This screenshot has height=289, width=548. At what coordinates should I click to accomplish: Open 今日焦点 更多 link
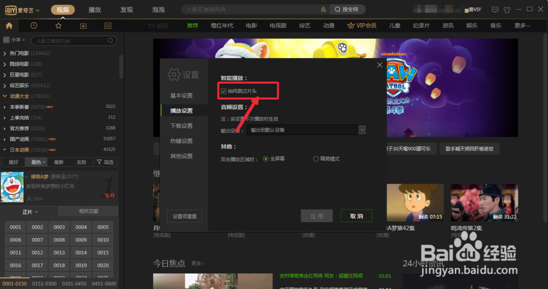(x=197, y=263)
